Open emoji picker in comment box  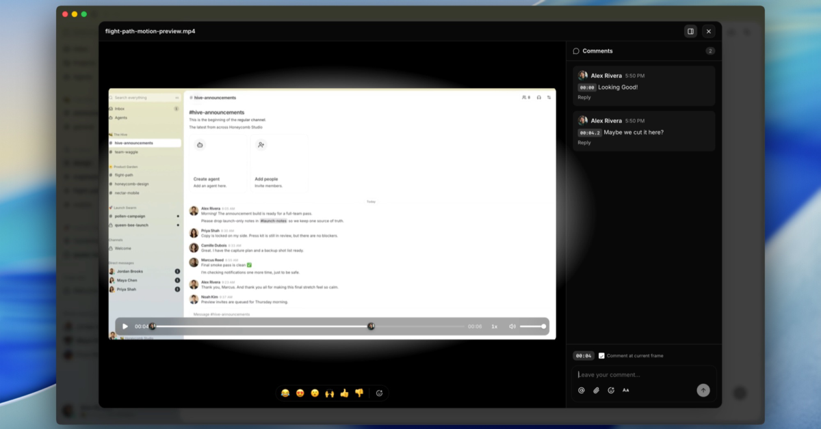[x=611, y=390]
